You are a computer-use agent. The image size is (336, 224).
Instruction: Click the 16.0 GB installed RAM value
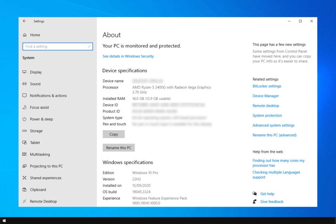pos(151,98)
